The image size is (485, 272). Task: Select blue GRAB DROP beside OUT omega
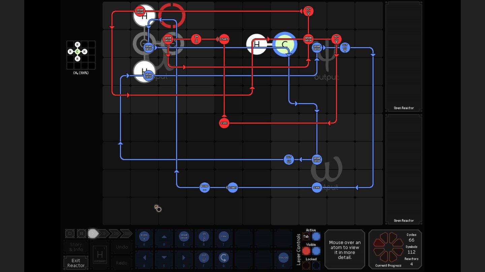click(x=317, y=159)
